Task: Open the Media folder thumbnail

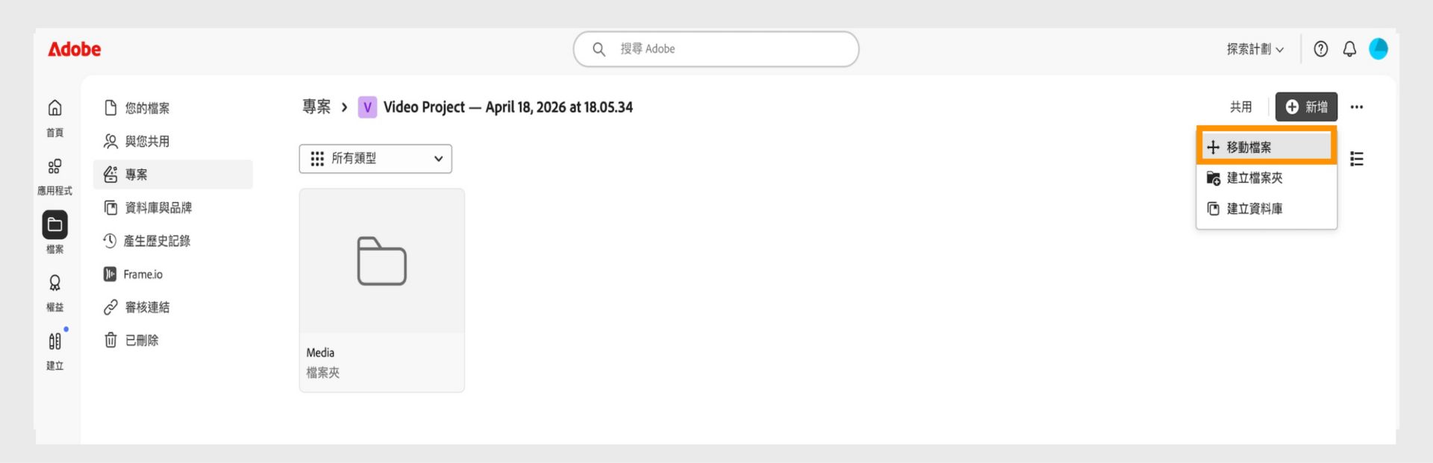Action: (x=382, y=261)
